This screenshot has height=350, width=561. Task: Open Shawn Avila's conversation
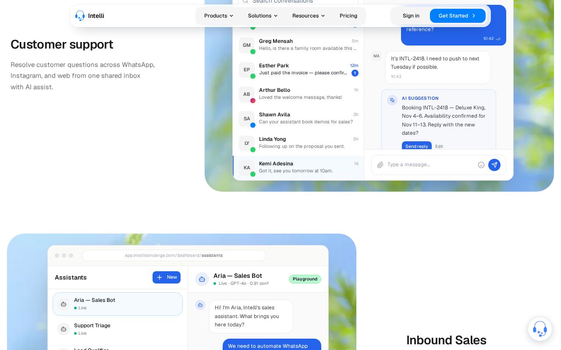pyautogui.click(x=298, y=119)
